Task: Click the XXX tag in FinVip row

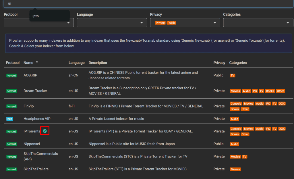Action: (282, 103)
